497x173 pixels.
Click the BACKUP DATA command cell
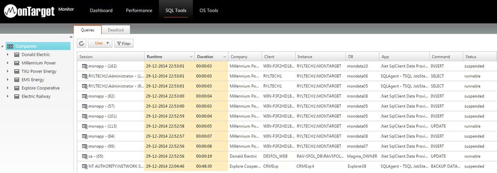[445, 166]
